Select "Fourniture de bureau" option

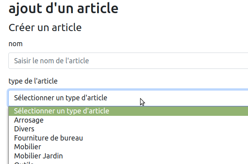tap(49, 138)
